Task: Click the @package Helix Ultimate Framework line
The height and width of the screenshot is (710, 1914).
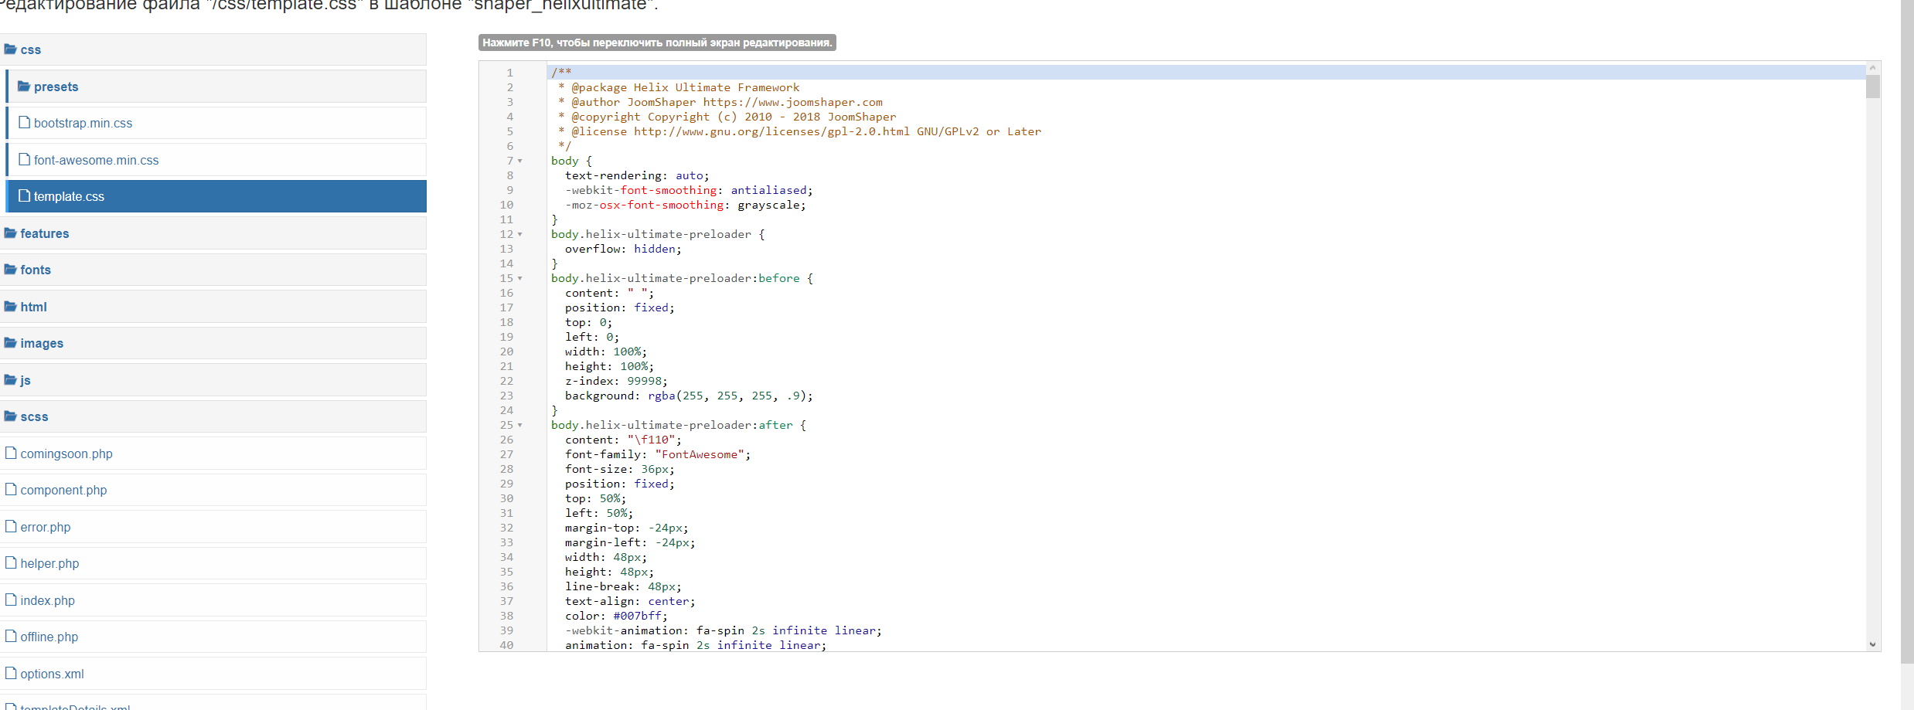Action: [x=679, y=87]
